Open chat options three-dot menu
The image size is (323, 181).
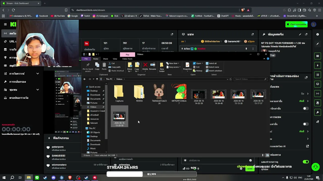[x=253, y=49]
